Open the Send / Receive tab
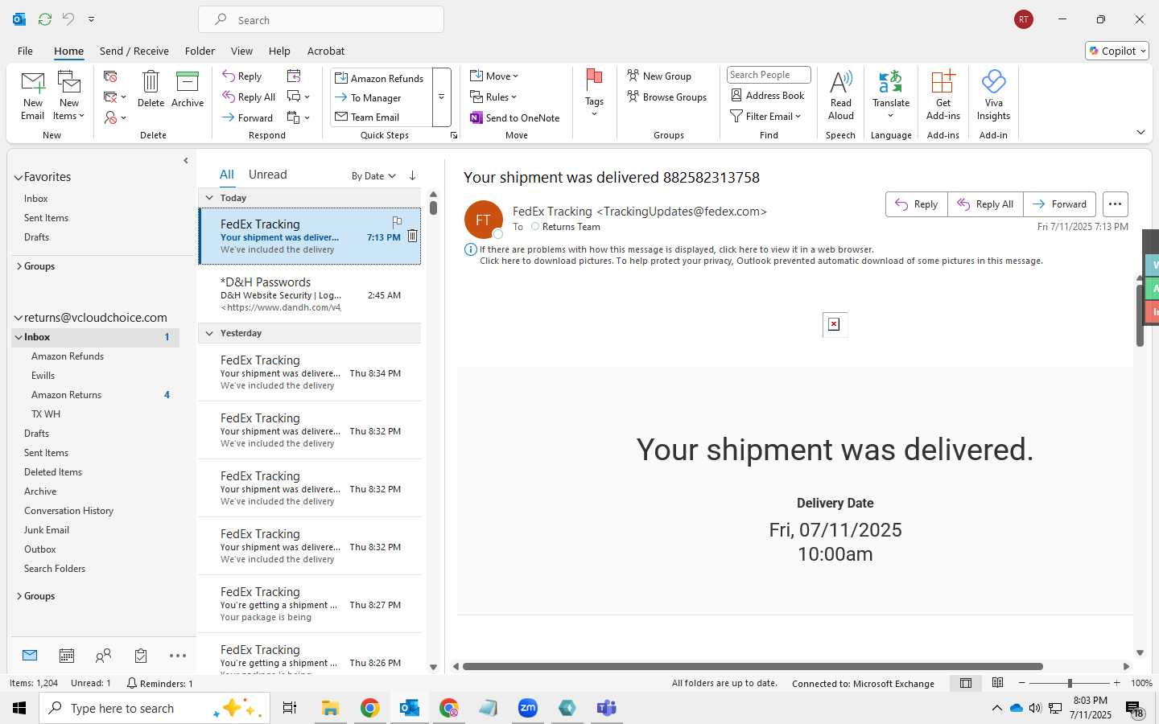 point(134,51)
